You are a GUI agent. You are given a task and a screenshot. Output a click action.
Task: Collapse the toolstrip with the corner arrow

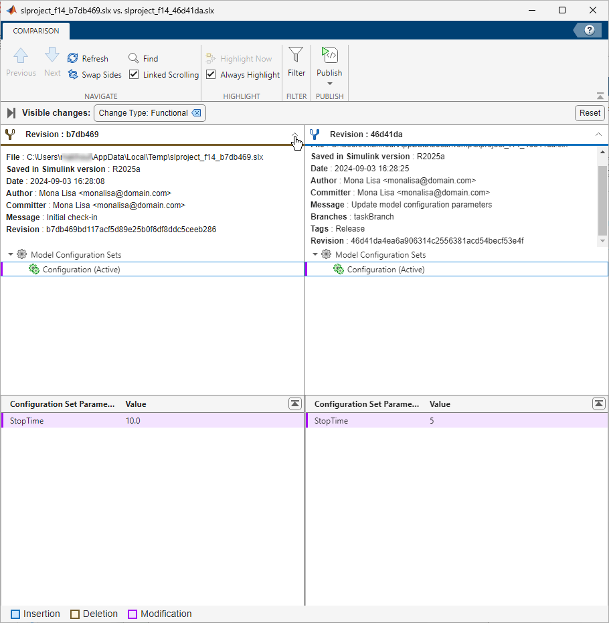[600, 96]
